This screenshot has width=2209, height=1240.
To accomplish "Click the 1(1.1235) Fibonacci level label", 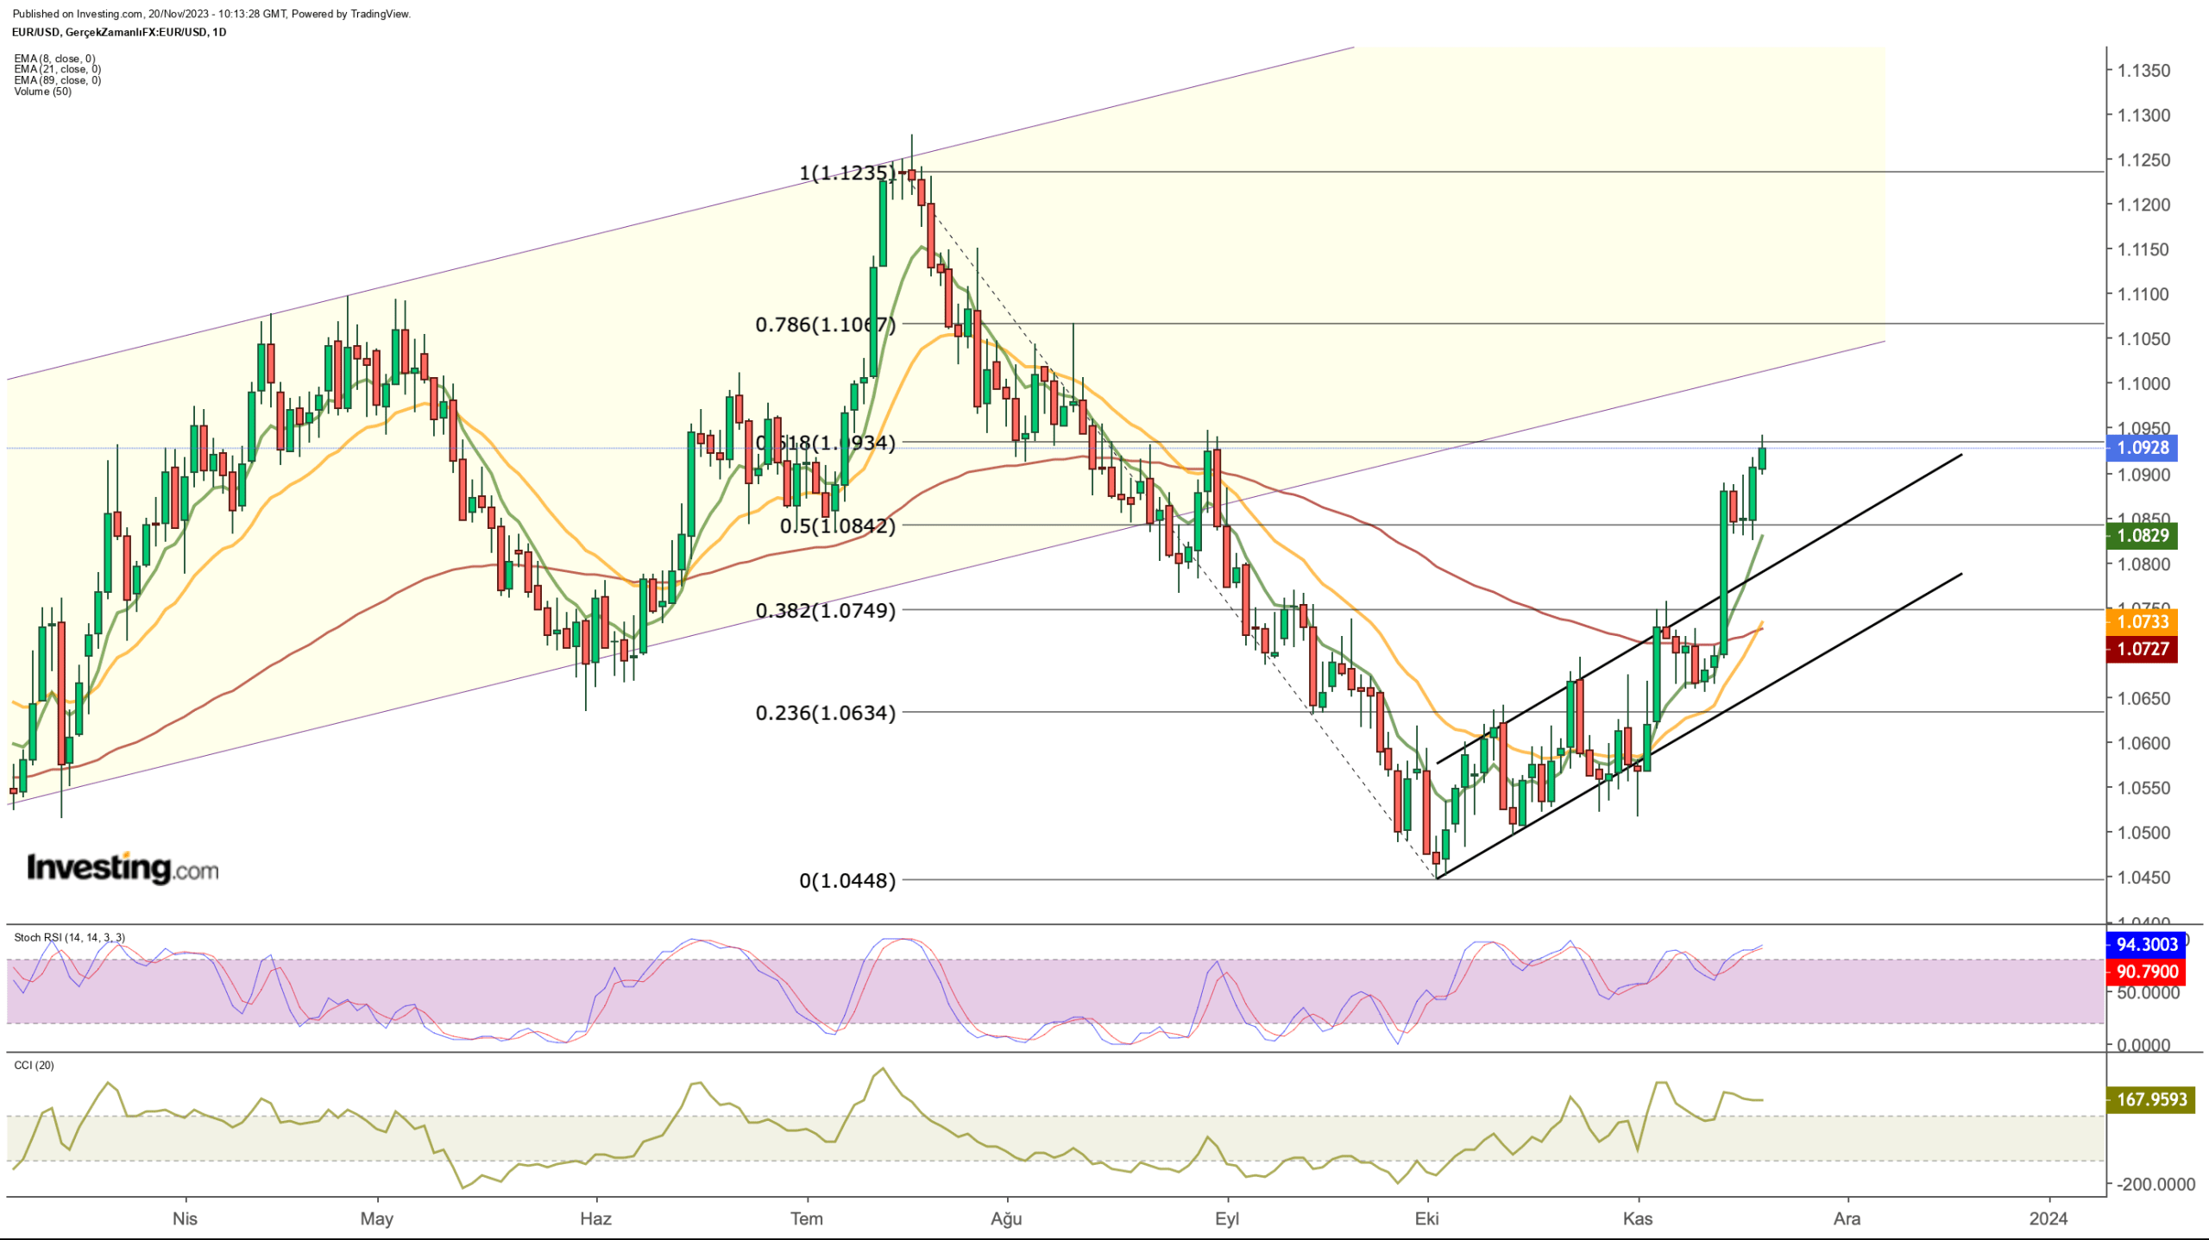I will click(x=847, y=173).
